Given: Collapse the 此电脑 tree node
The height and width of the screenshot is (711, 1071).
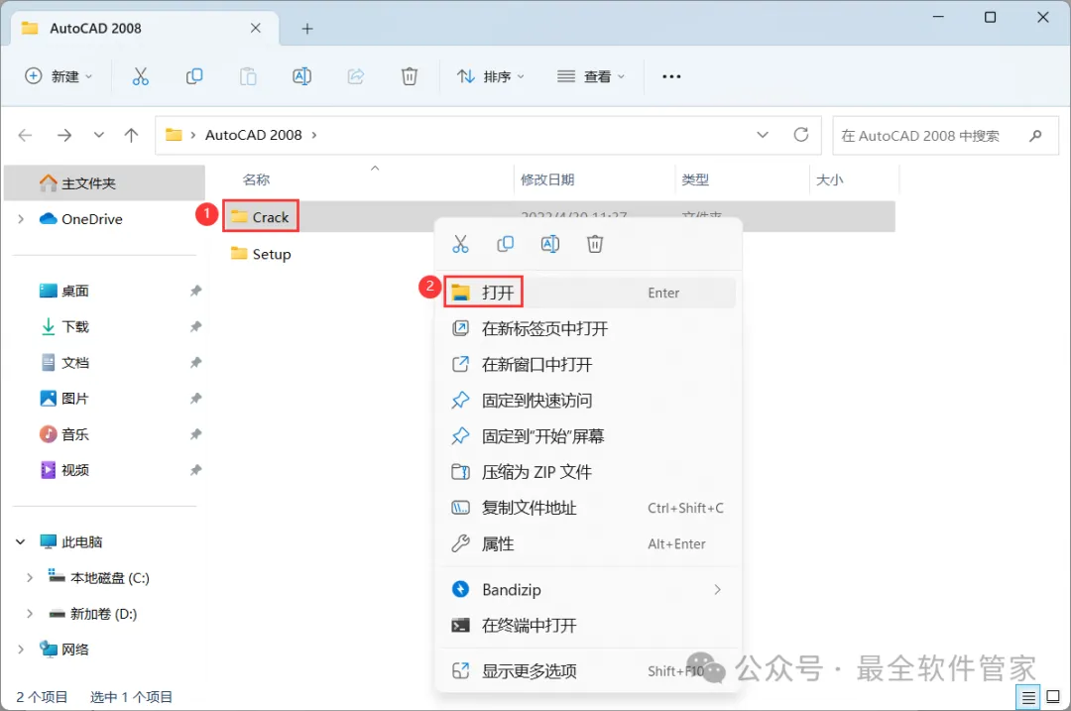Looking at the screenshot, I should pos(21,542).
